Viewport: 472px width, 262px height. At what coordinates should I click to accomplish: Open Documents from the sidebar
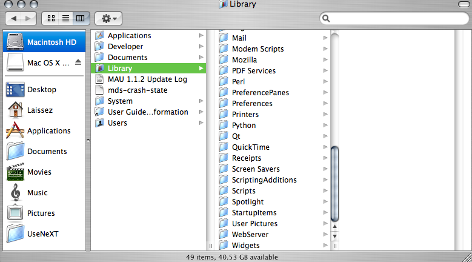click(x=44, y=151)
